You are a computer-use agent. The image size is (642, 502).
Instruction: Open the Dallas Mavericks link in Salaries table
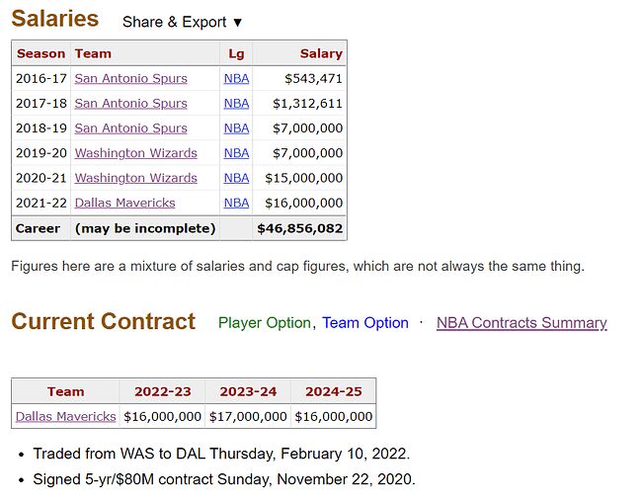click(124, 203)
